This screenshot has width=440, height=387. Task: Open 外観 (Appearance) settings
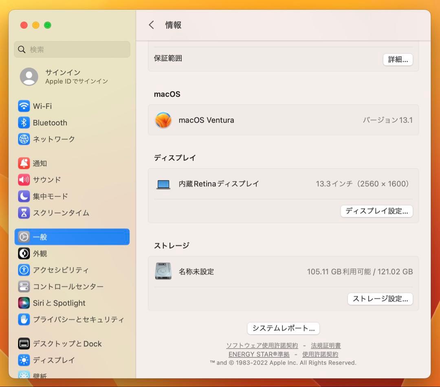point(40,253)
